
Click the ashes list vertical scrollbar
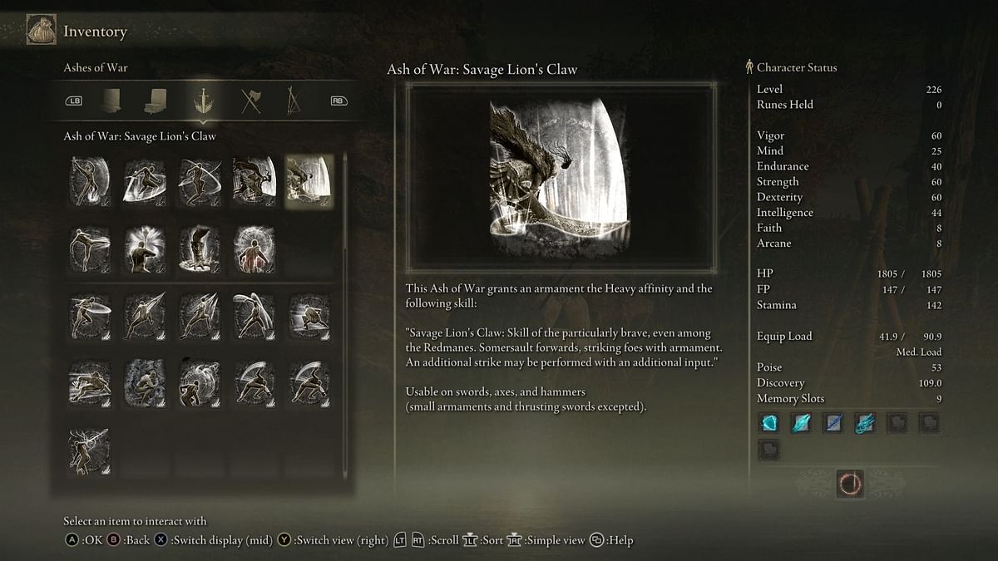point(345,314)
